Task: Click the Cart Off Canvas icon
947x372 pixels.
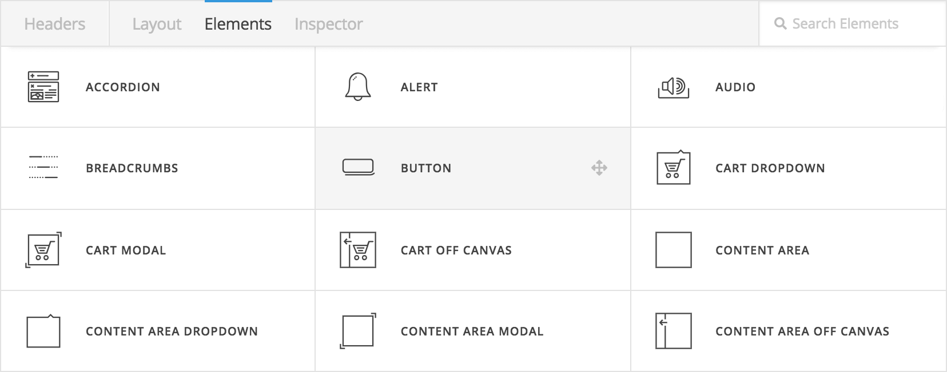Action: click(358, 250)
